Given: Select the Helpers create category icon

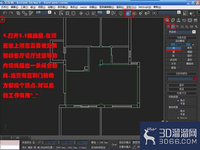Looking at the screenshot, I should (x=187, y=27).
